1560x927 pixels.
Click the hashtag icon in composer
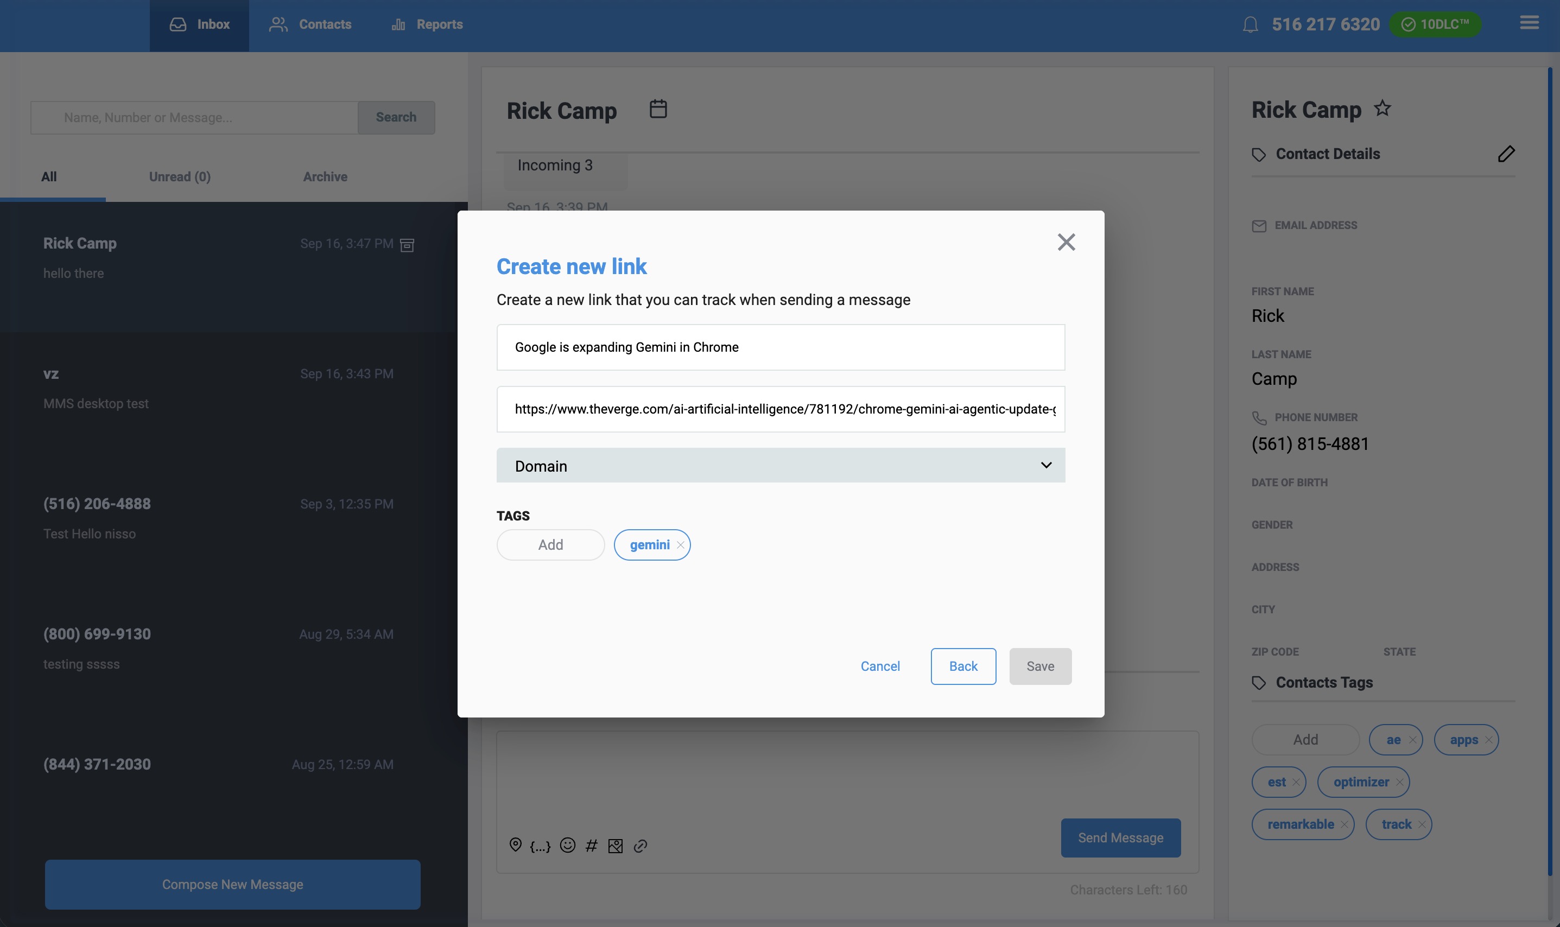point(591,845)
